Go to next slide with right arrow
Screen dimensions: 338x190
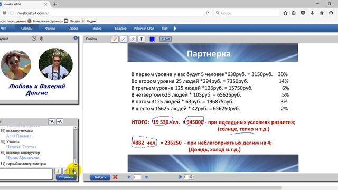147,177
